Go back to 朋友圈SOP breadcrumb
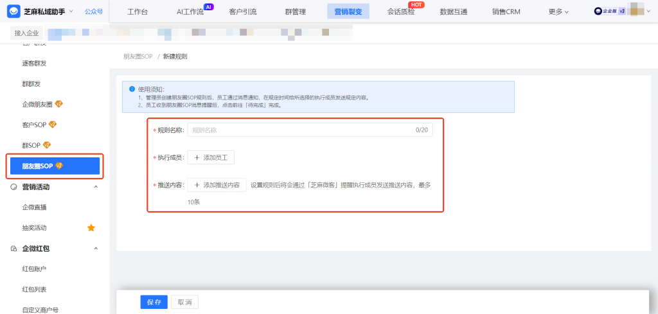This screenshot has height=314, width=658. click(x=138, y=56)
